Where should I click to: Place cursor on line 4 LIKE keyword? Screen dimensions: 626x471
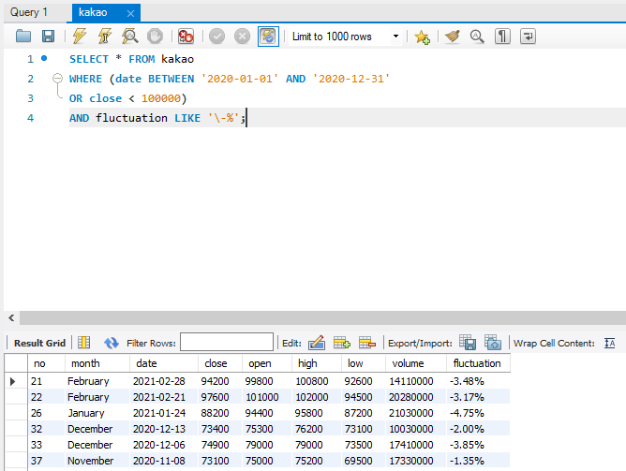pyautogui.click(x=187, y=118)
